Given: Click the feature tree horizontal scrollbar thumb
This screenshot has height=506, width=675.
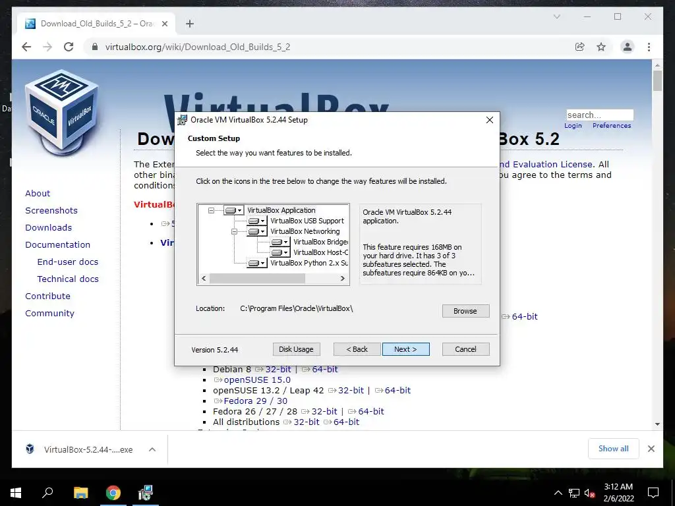Looking at the screenshot, I should click(257, 279).
